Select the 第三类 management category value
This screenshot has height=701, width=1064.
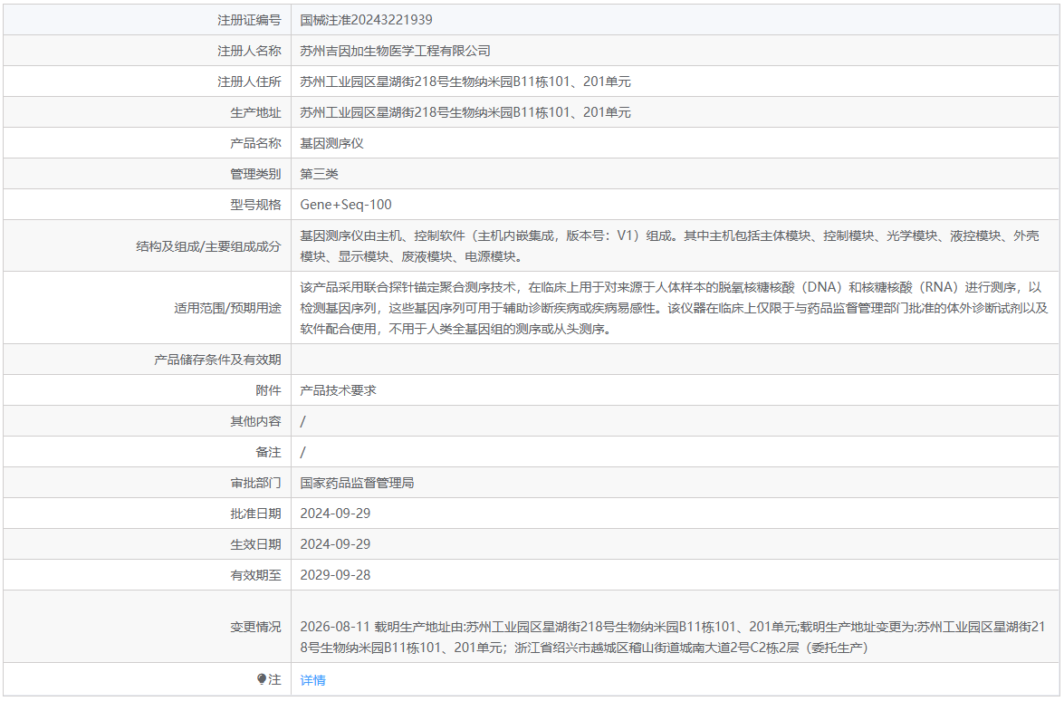(x=319, y=174)
